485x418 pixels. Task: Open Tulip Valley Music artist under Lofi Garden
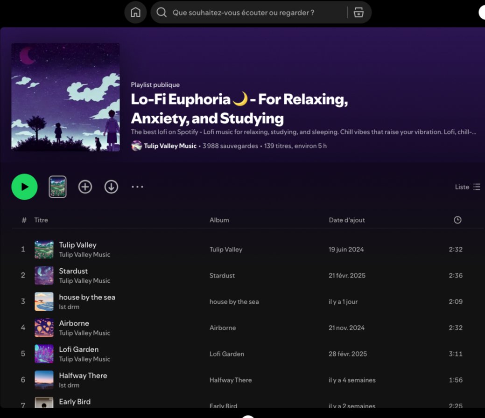[x=84, y=359]
